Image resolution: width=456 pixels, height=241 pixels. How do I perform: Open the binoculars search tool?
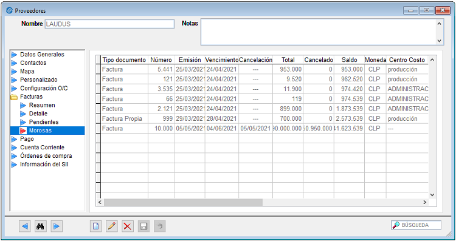(x=41, y=226)
